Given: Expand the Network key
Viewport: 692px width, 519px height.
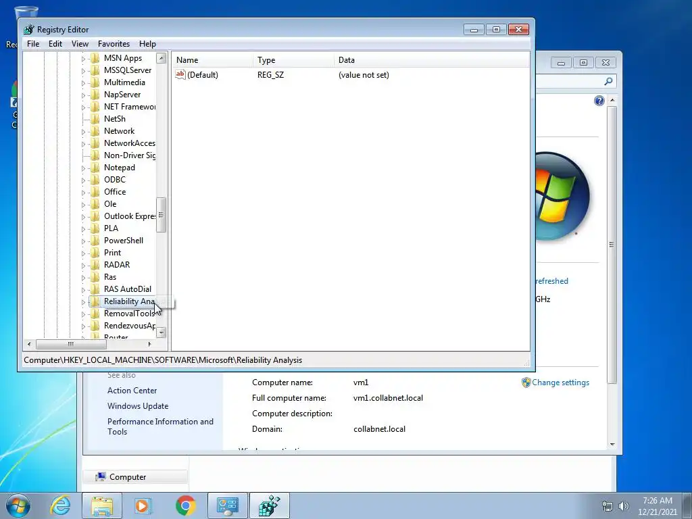Looking at the screenshot, I should click(x=83, y=132).
